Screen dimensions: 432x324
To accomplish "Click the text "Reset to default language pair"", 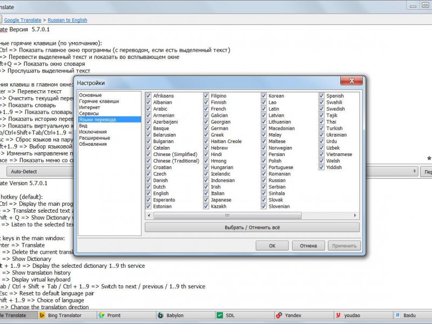I will coord(57,293).
